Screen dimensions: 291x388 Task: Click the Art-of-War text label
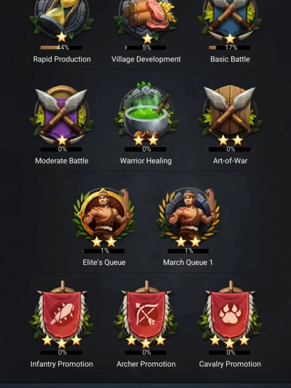(230, 160)
